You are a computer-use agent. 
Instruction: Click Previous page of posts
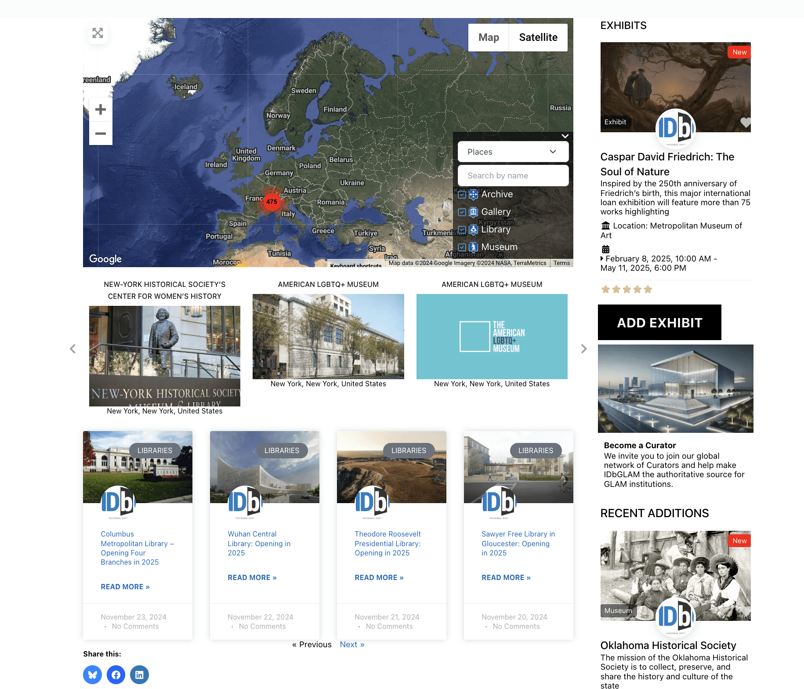[312, 644]
